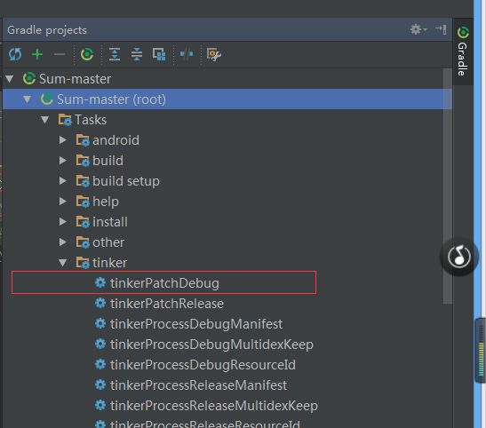Select the other folder label
The height and width of the screenshot is (428, 486).
pos(108,242)
